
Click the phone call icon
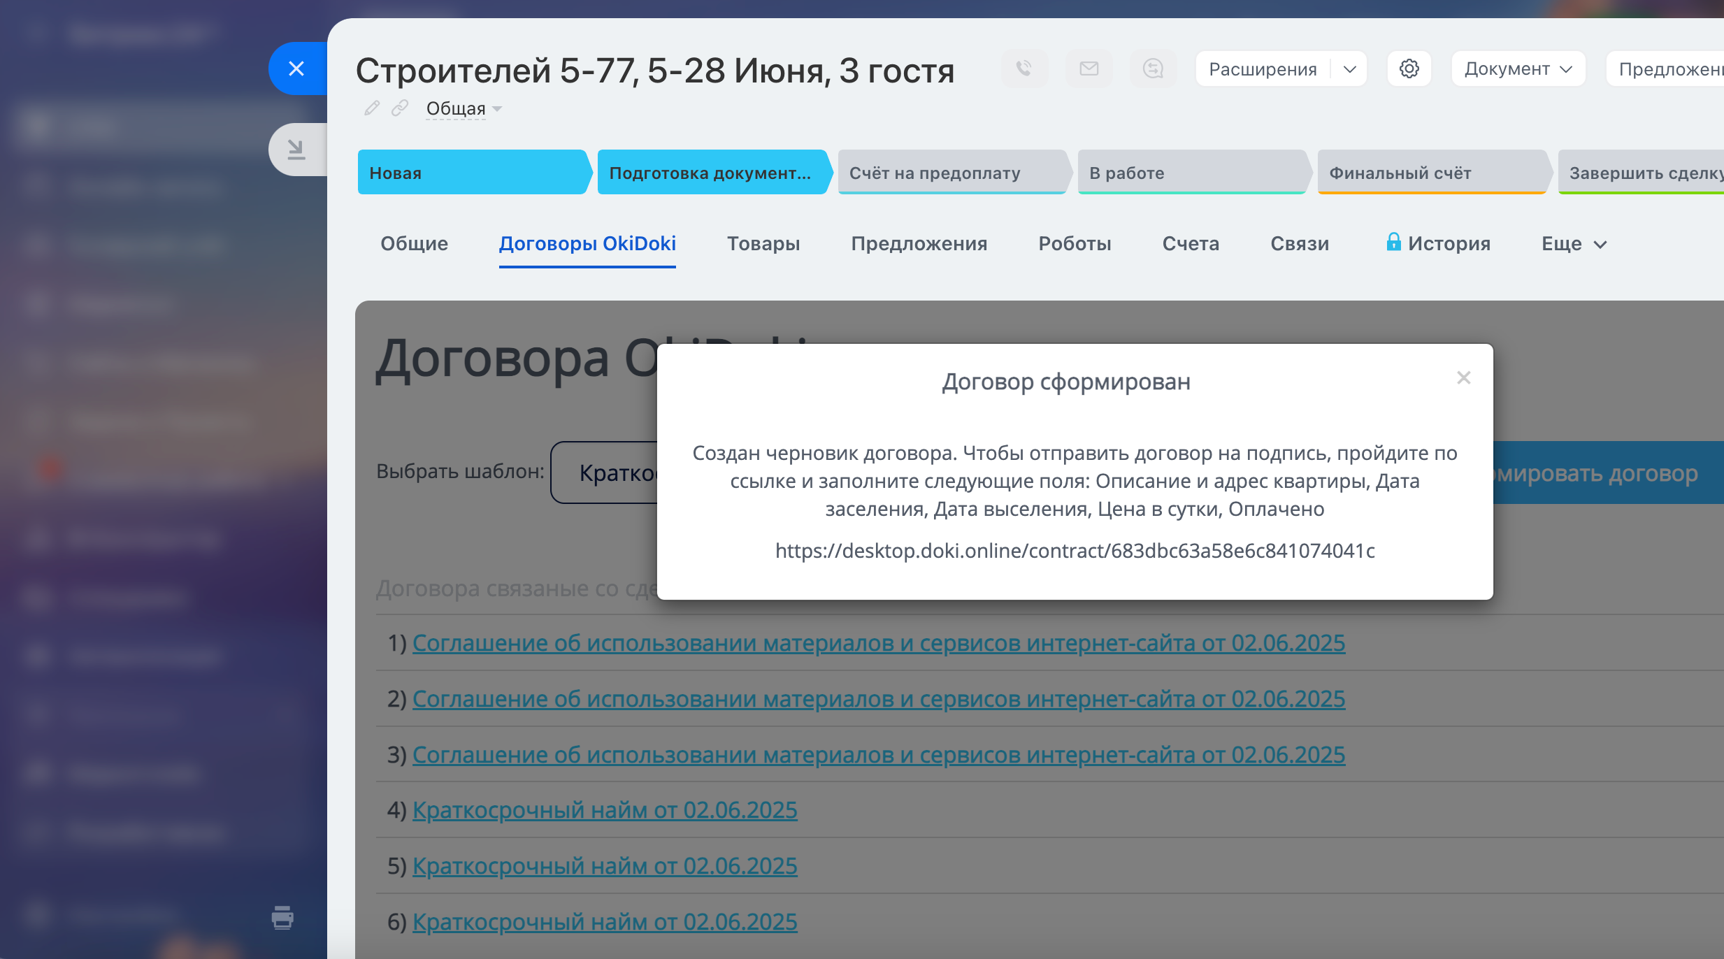1024,68
